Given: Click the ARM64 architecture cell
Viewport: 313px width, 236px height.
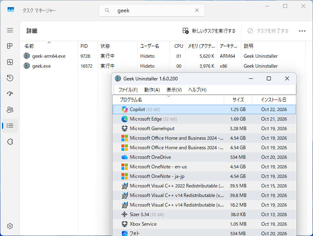Looking at the screenshot, I should click(x=227, y=56).
